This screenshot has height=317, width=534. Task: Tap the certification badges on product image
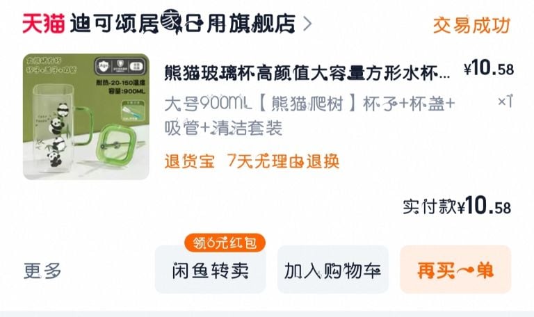120,67
